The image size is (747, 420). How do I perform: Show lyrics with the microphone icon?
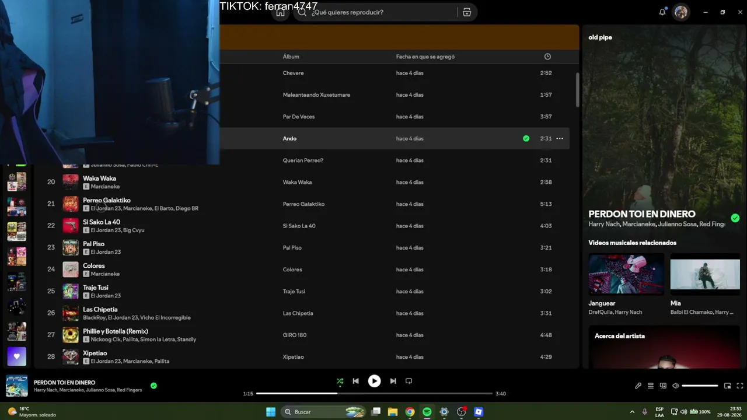[638, 386]
